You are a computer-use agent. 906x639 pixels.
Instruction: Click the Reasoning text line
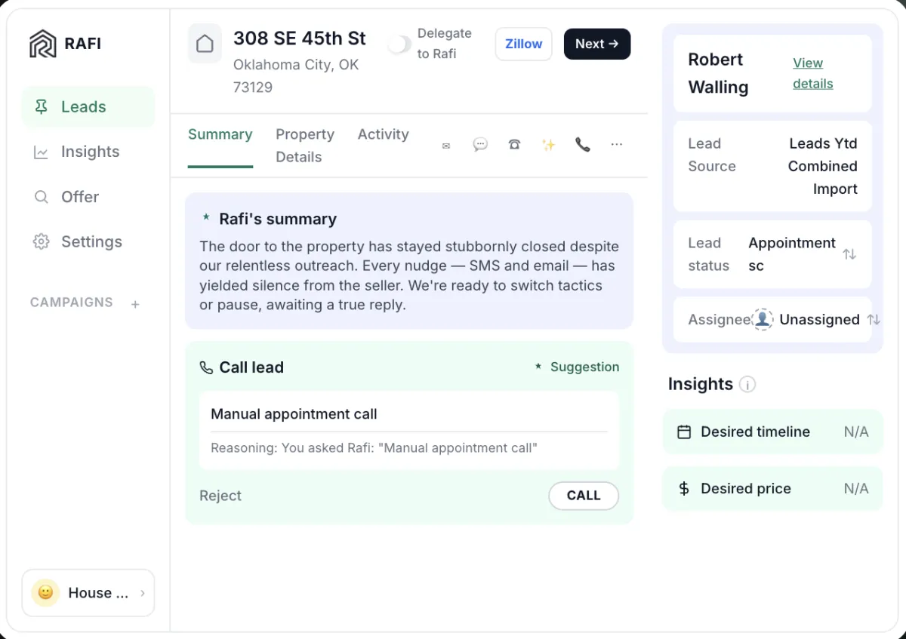pyautogui.click(x=374, y=448)
